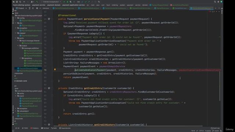Switch to the DomainEvent.java editor tab
Screen dimensions: 235x132
180,8
